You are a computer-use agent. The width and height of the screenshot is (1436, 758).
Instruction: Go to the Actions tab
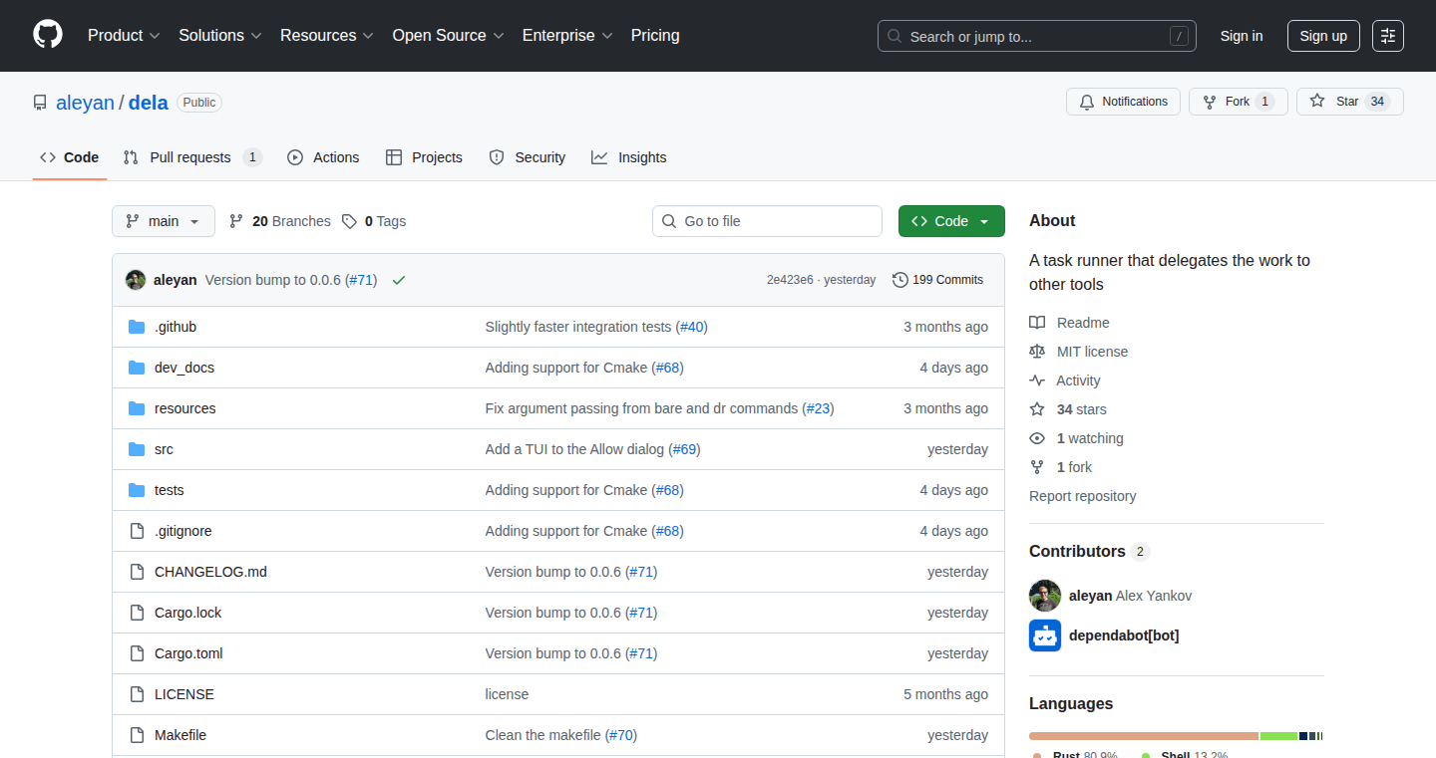(x=323, y=157)
